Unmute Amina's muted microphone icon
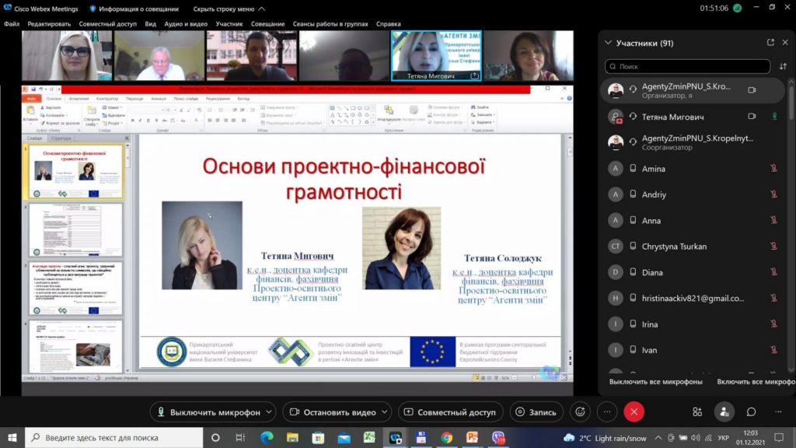 [x=773, y=168]
